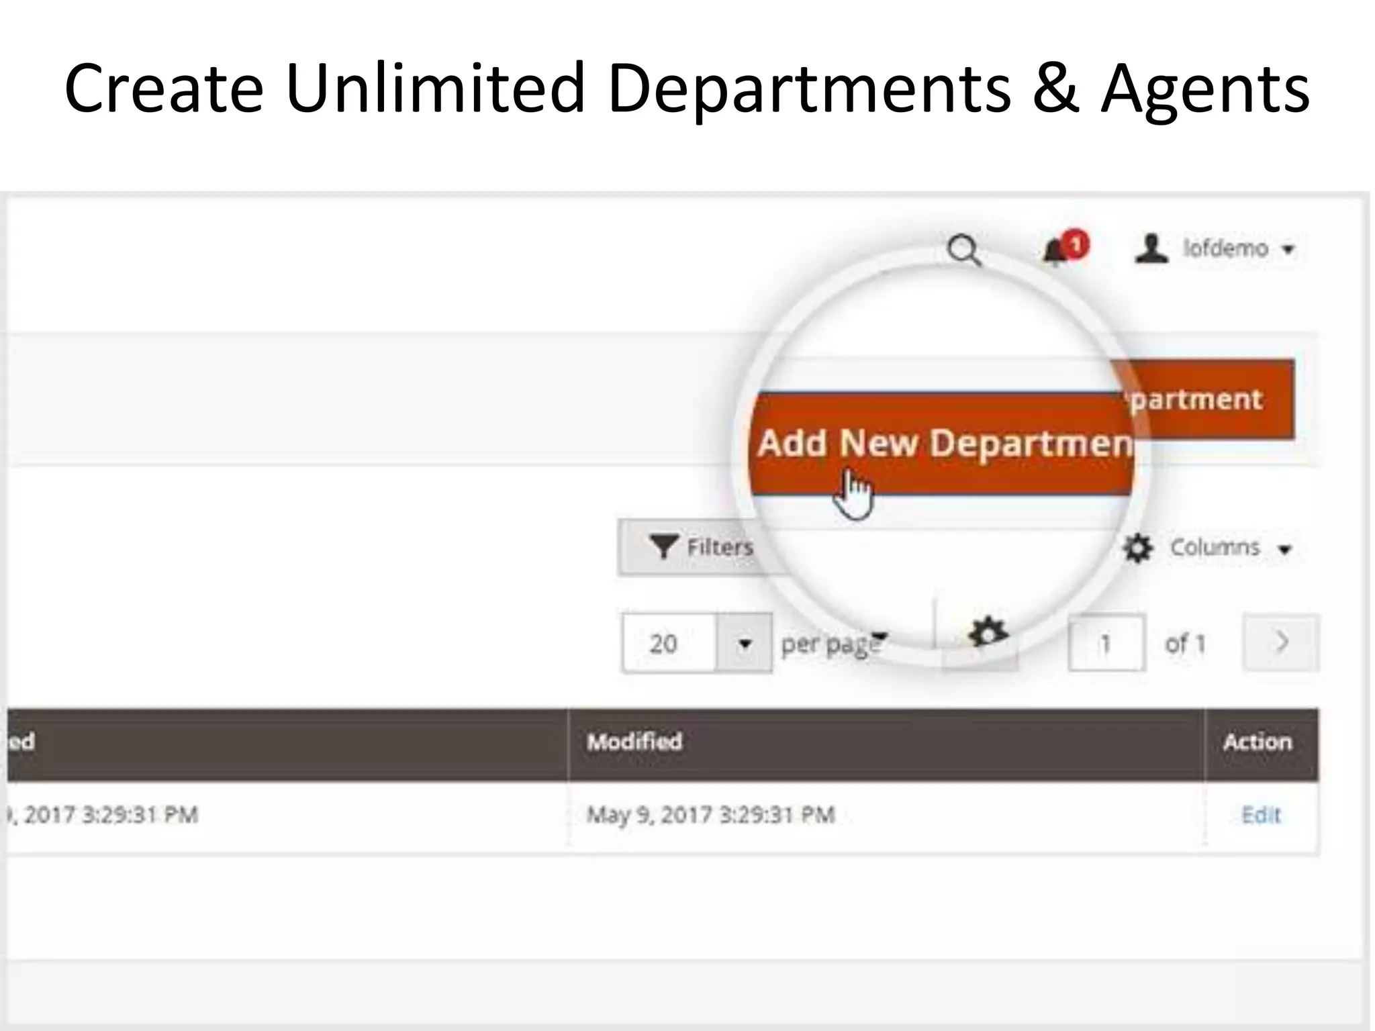Click the Add New Department button
Screen dimensions: 1375x1031
[942, 444]
